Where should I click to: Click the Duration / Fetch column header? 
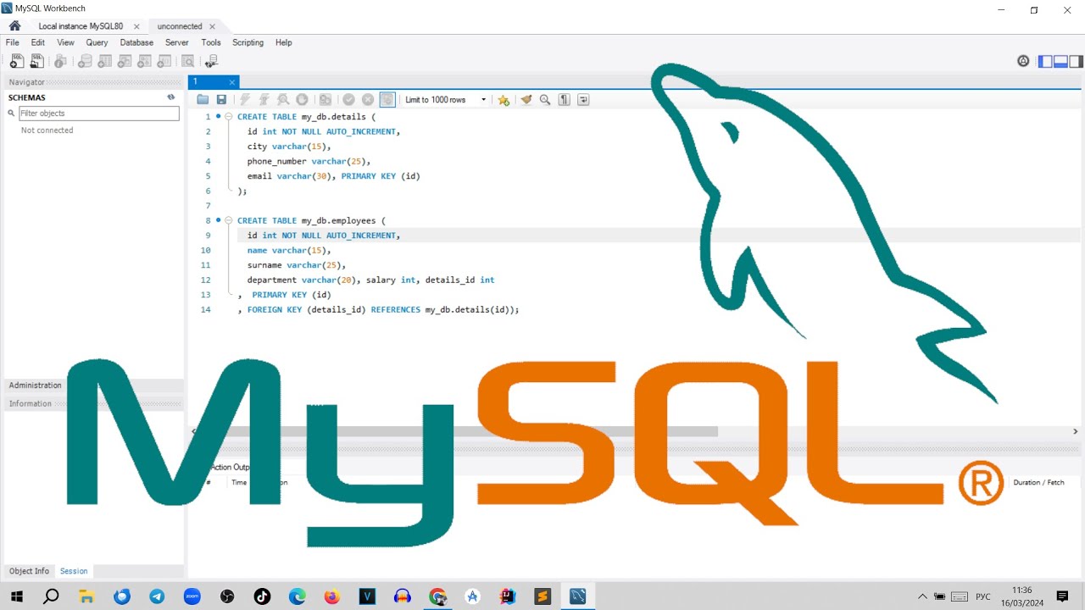tap(1038, 482)
